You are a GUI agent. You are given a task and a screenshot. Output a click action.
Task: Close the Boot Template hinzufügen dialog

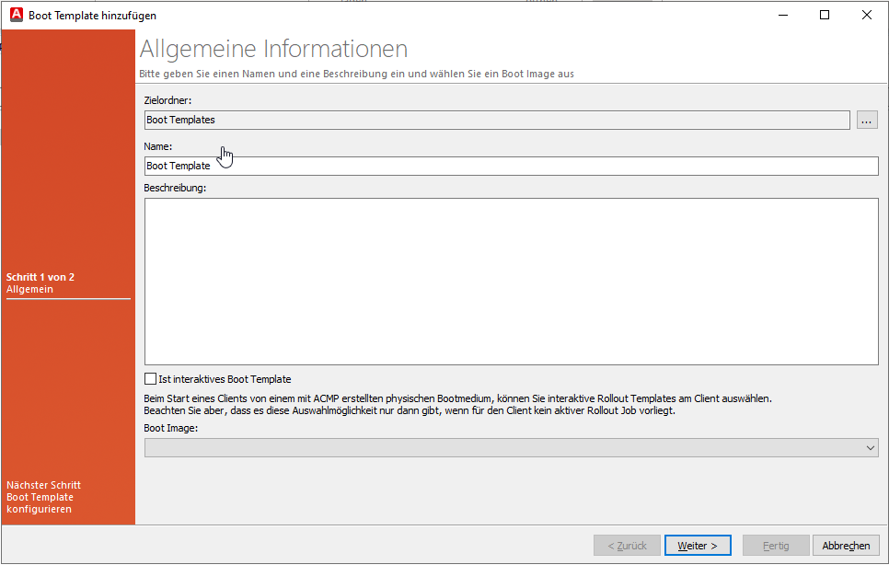pos(866,15)
